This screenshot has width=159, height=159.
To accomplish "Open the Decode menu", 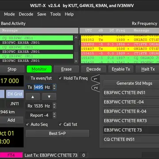I will click(26, 14).
